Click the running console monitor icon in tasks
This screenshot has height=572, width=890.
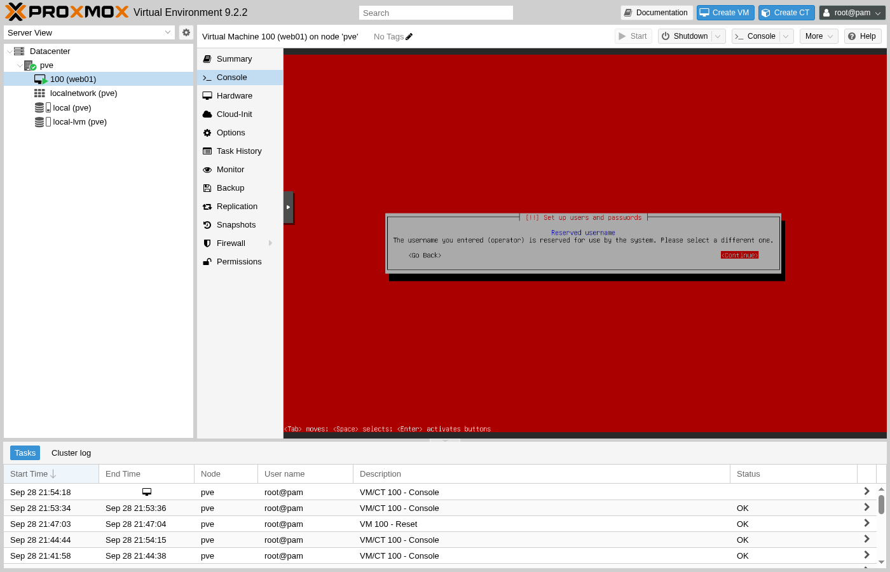(x=147, y=492)
